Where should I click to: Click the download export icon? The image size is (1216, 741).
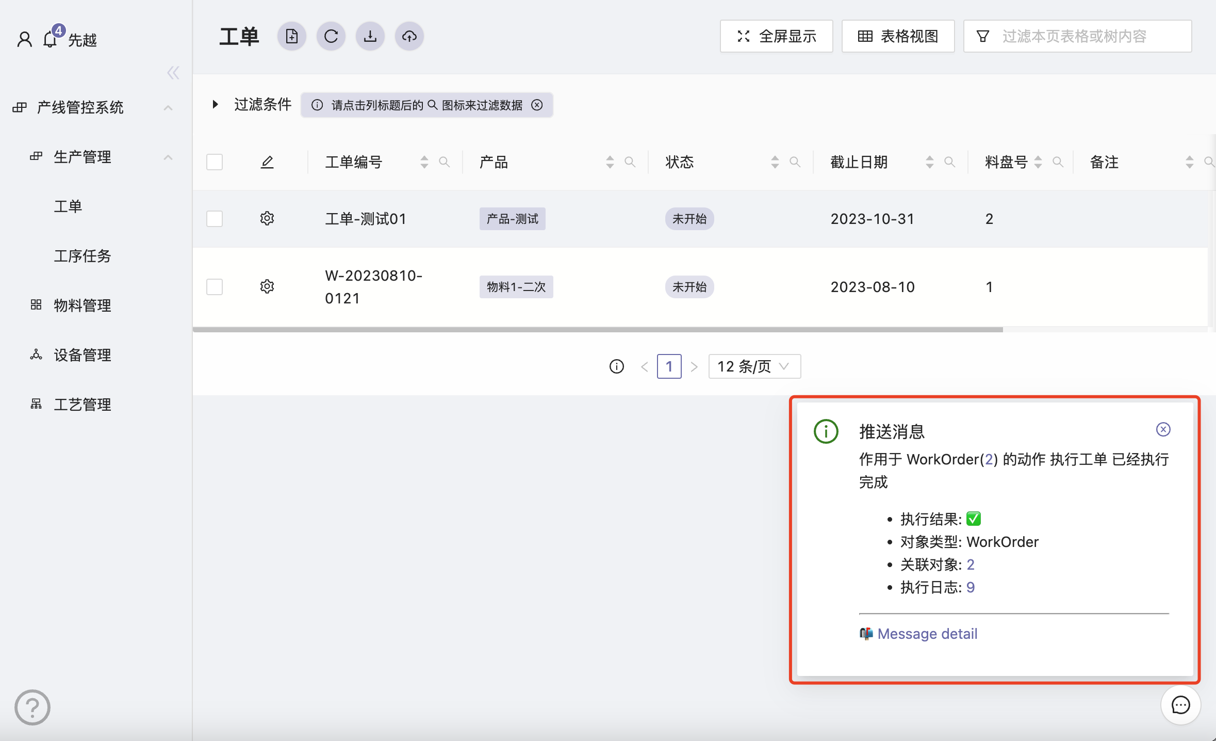tap(370, 36)
